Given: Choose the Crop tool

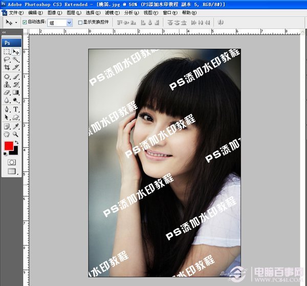Looking at the screenshot, I should click(x=7, y=68).
